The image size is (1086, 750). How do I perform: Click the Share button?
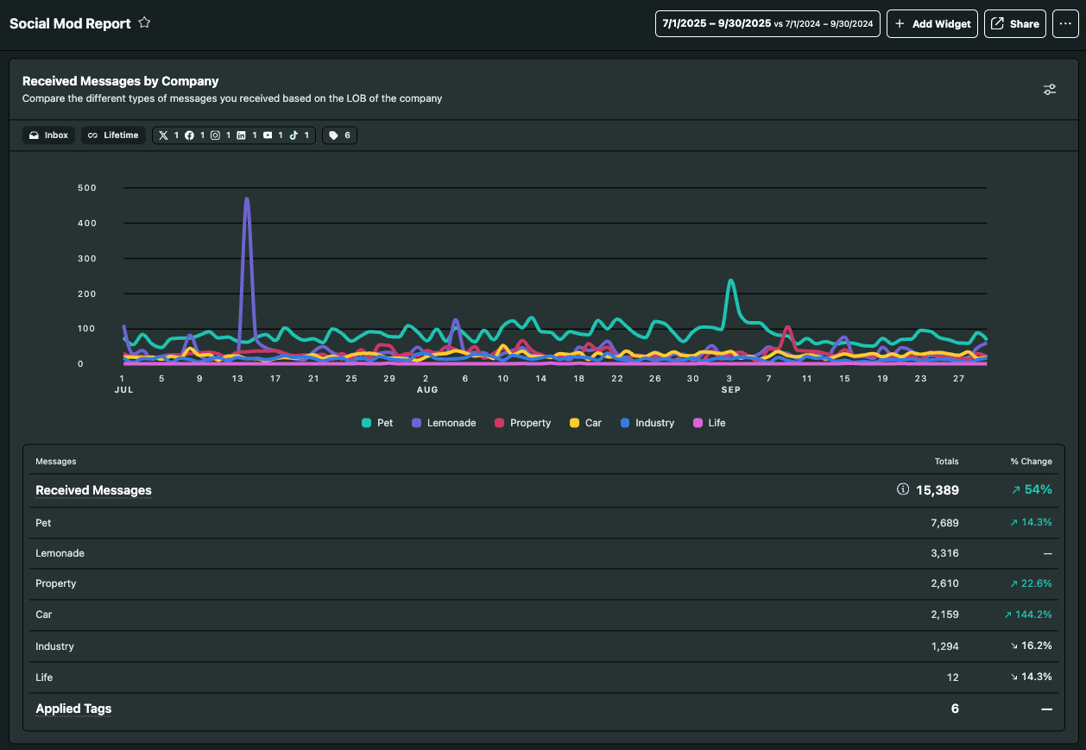pos(1014,24)
